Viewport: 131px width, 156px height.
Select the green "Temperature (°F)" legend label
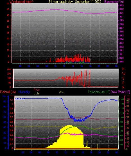coord(99,92)
